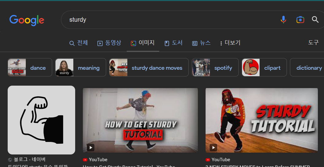Switch to the 전체 (All) tab
The height and width of the screenshot is (167, 324).
(79, 43)
